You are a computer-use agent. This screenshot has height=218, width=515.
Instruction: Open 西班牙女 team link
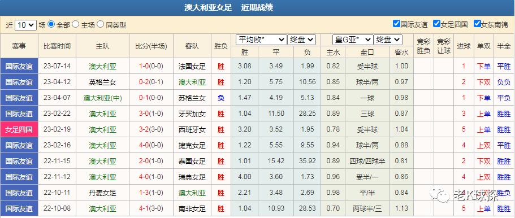point(192,129)
